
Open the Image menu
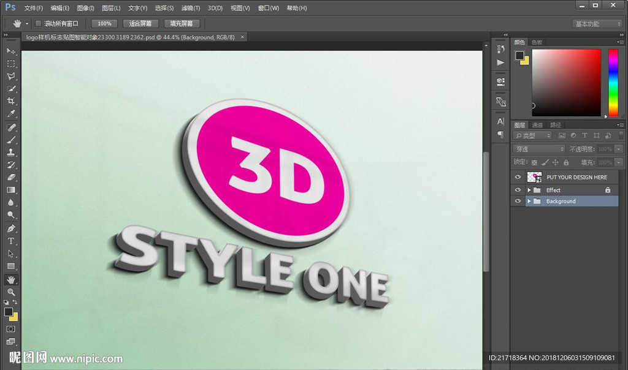pyautogui.click(x=85, y=8)
